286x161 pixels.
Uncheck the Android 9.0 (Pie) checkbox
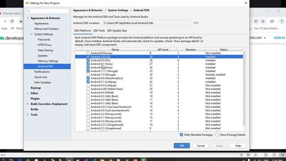(x=88, y=60)
